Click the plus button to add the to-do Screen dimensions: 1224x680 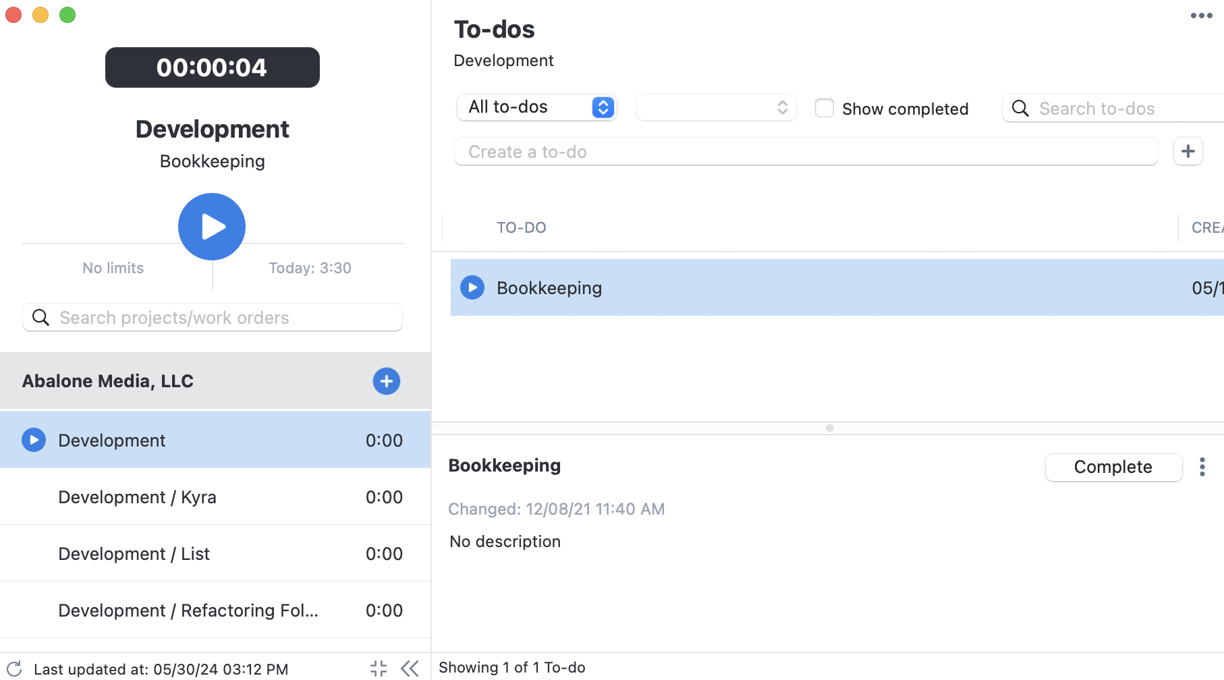pos(1188,151)
